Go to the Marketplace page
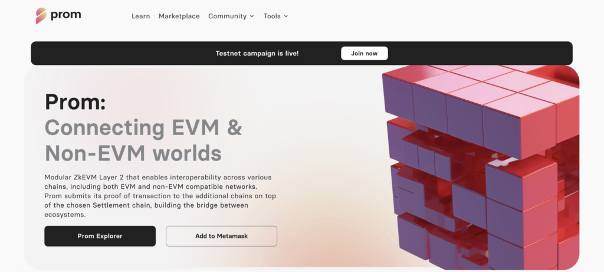This screenshot has width=604, height=272. point(179,16)
